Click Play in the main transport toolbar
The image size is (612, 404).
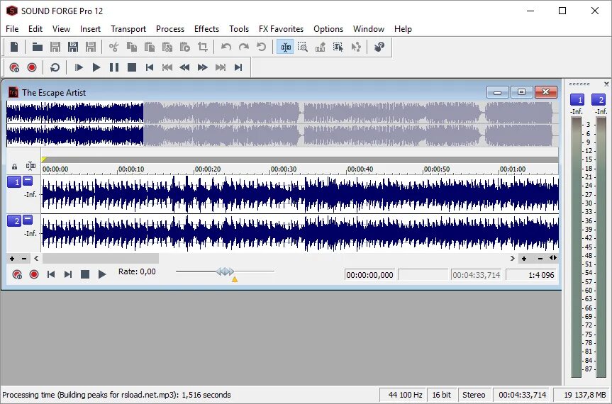(96, 67)
